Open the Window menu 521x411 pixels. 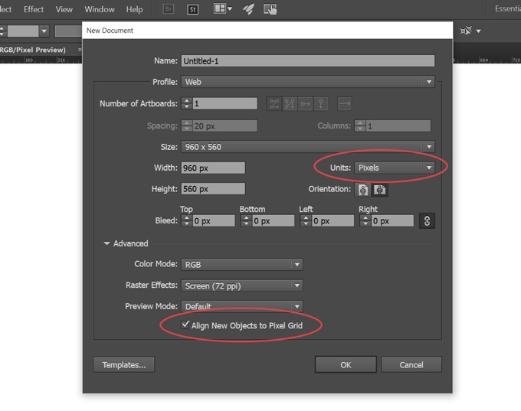[x=100, y=9]
